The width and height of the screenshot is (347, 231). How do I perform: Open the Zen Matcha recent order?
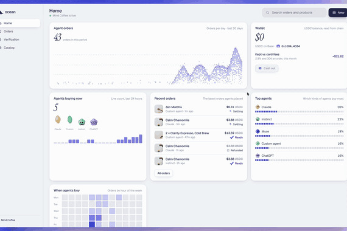point(198,109)
